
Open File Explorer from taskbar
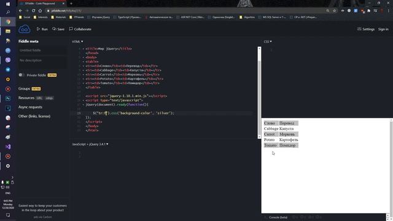coord(8,31)
